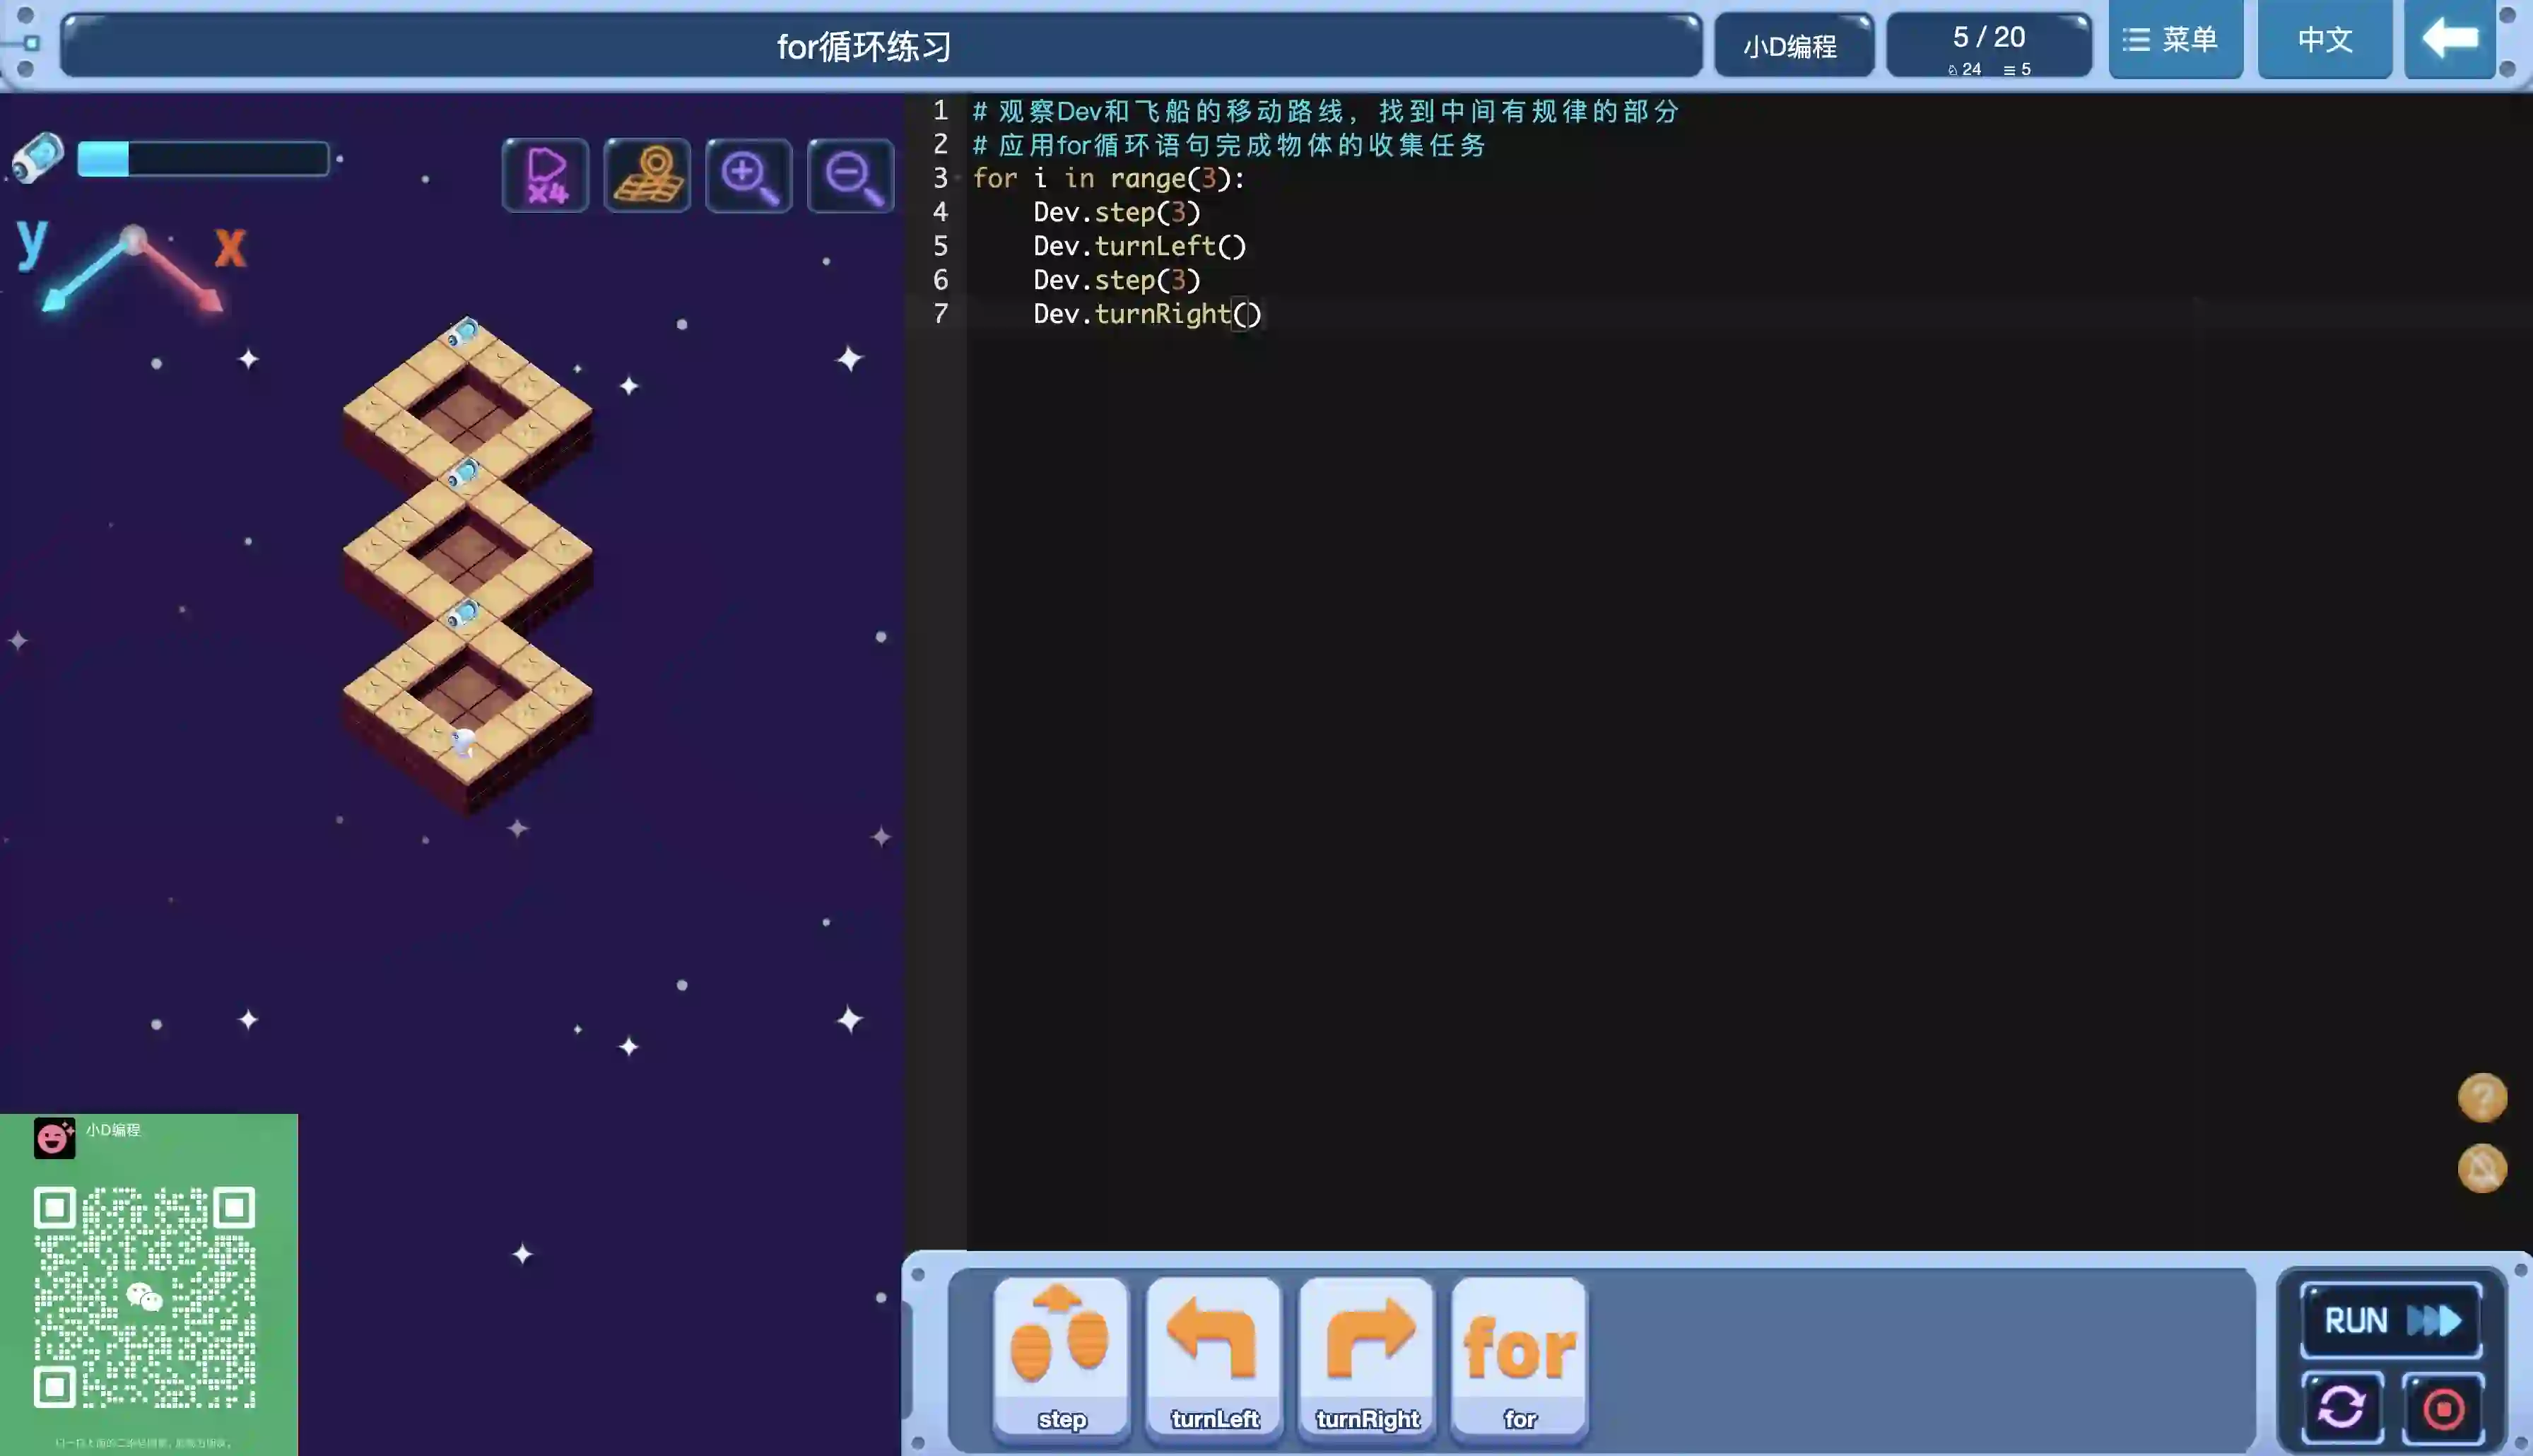Zoom out of the game scene

851,176
